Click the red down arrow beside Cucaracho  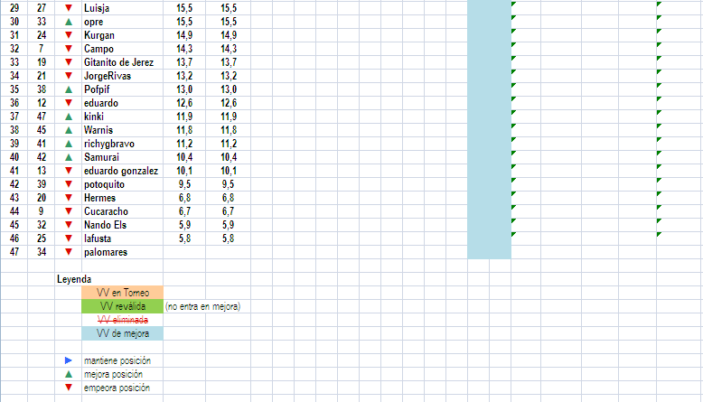click(x=69, y=211)
